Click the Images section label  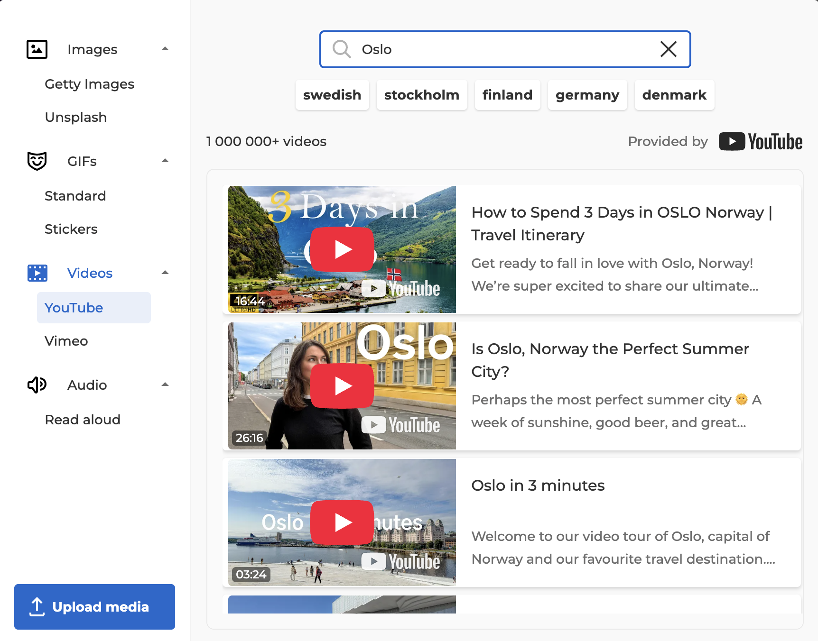[93, 49]
